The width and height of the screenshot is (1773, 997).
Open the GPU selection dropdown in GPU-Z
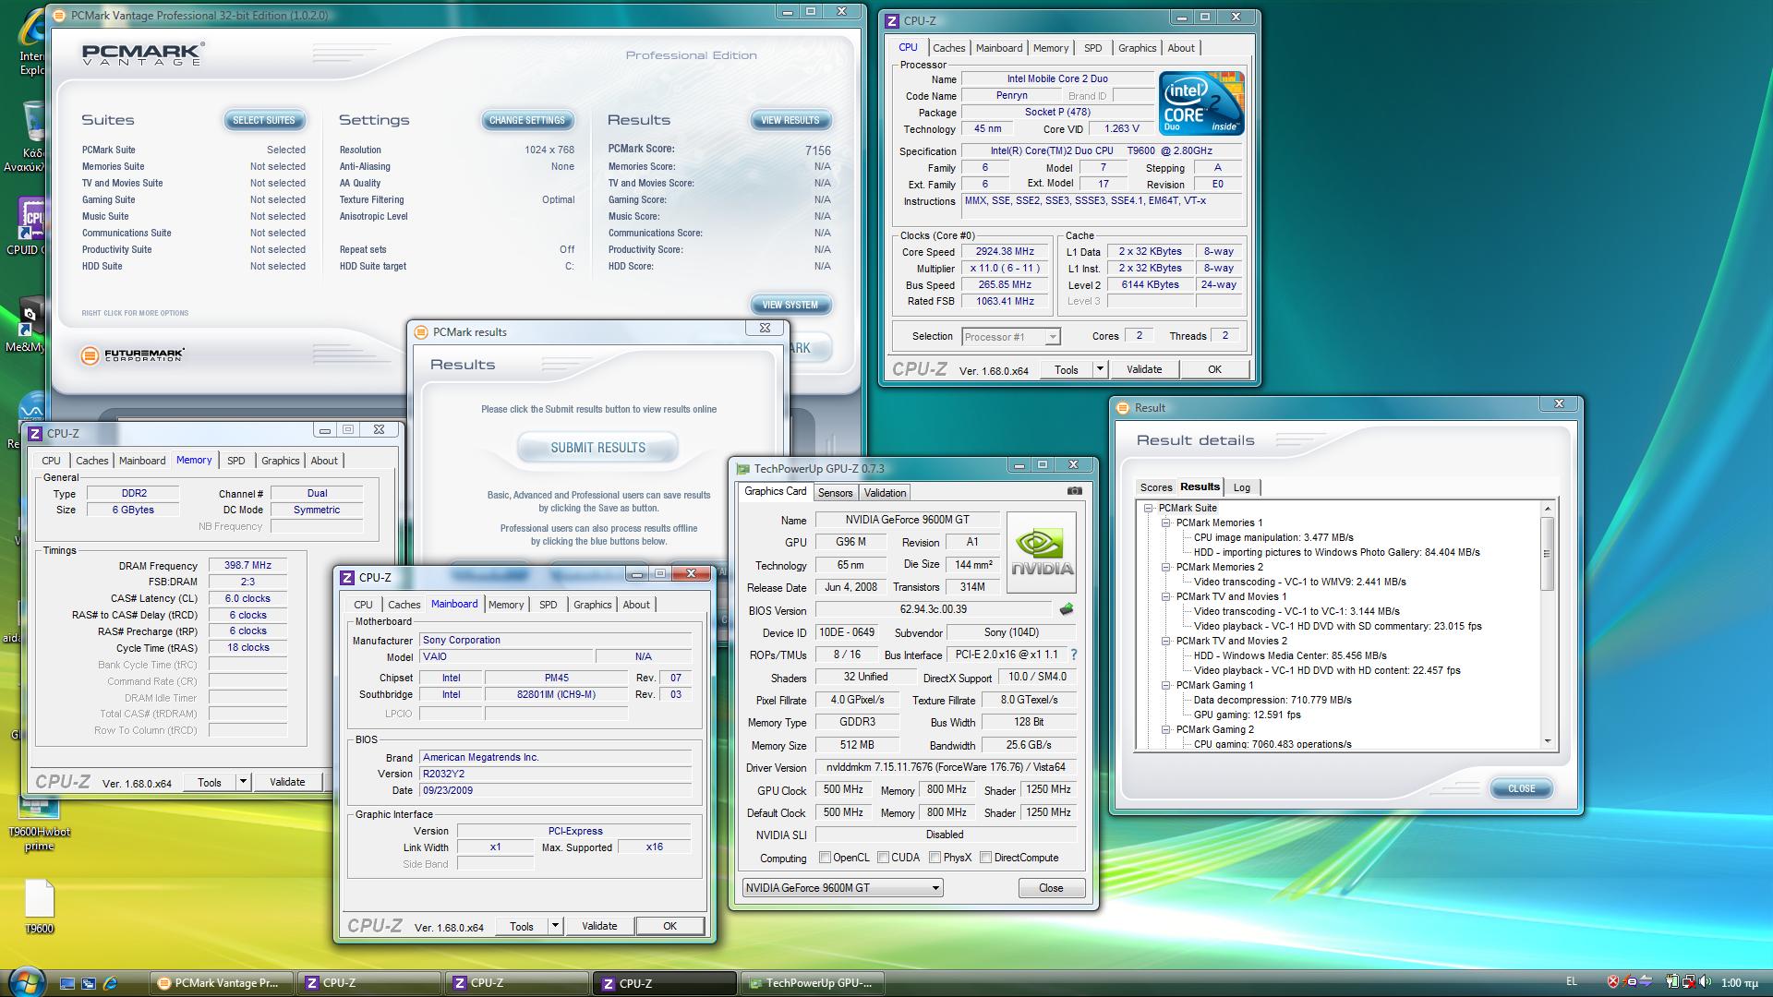click(842, 888)
